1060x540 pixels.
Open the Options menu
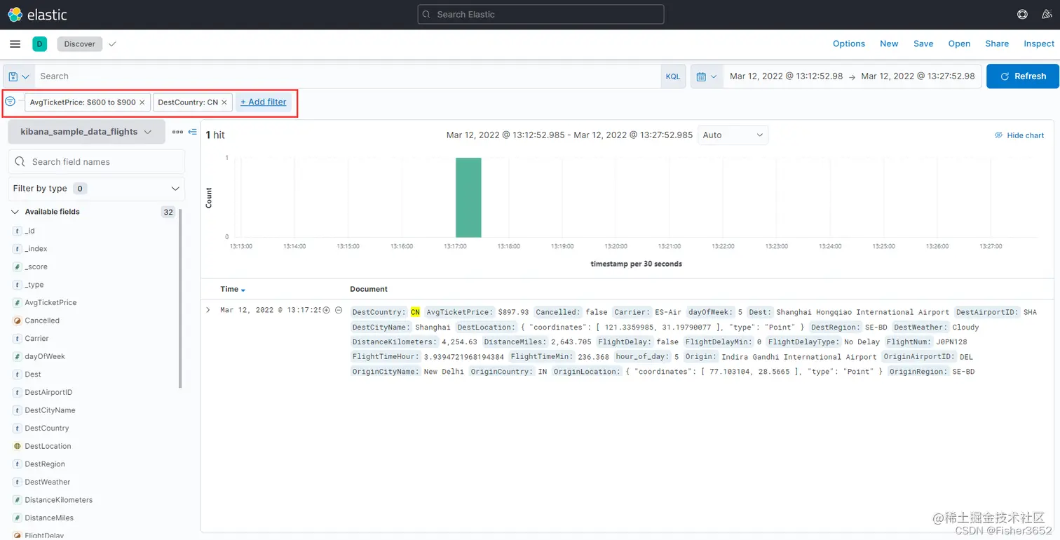click(849, 43)
